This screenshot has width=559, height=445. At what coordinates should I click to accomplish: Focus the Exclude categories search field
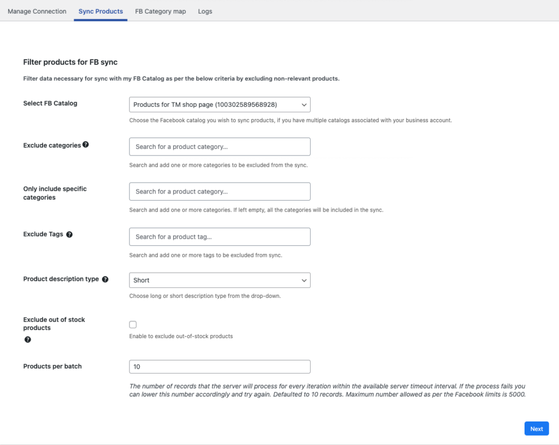[219, 147]
